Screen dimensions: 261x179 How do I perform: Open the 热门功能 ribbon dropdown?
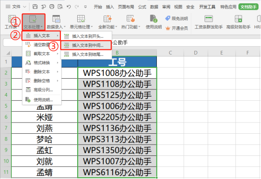point(131,22)
